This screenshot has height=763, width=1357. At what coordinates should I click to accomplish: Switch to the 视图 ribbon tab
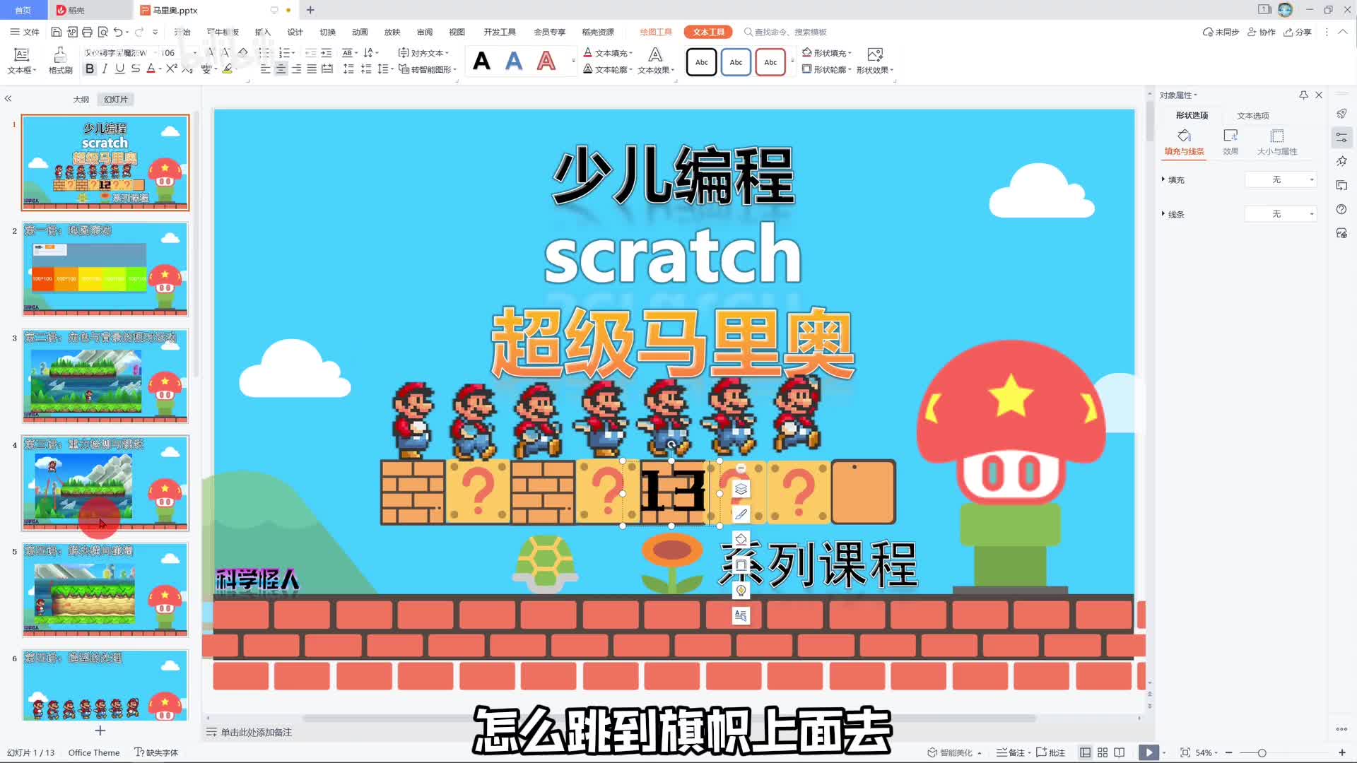[x=457, y=32]
